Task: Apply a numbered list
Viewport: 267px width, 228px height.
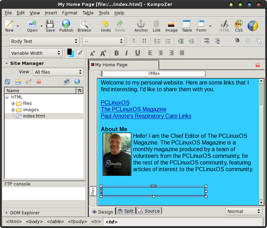Action: pos(157,41)
